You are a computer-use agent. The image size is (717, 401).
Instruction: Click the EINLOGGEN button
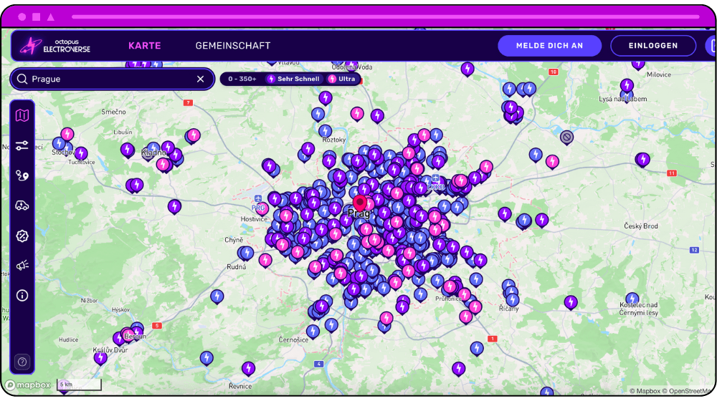coord(653,46)
